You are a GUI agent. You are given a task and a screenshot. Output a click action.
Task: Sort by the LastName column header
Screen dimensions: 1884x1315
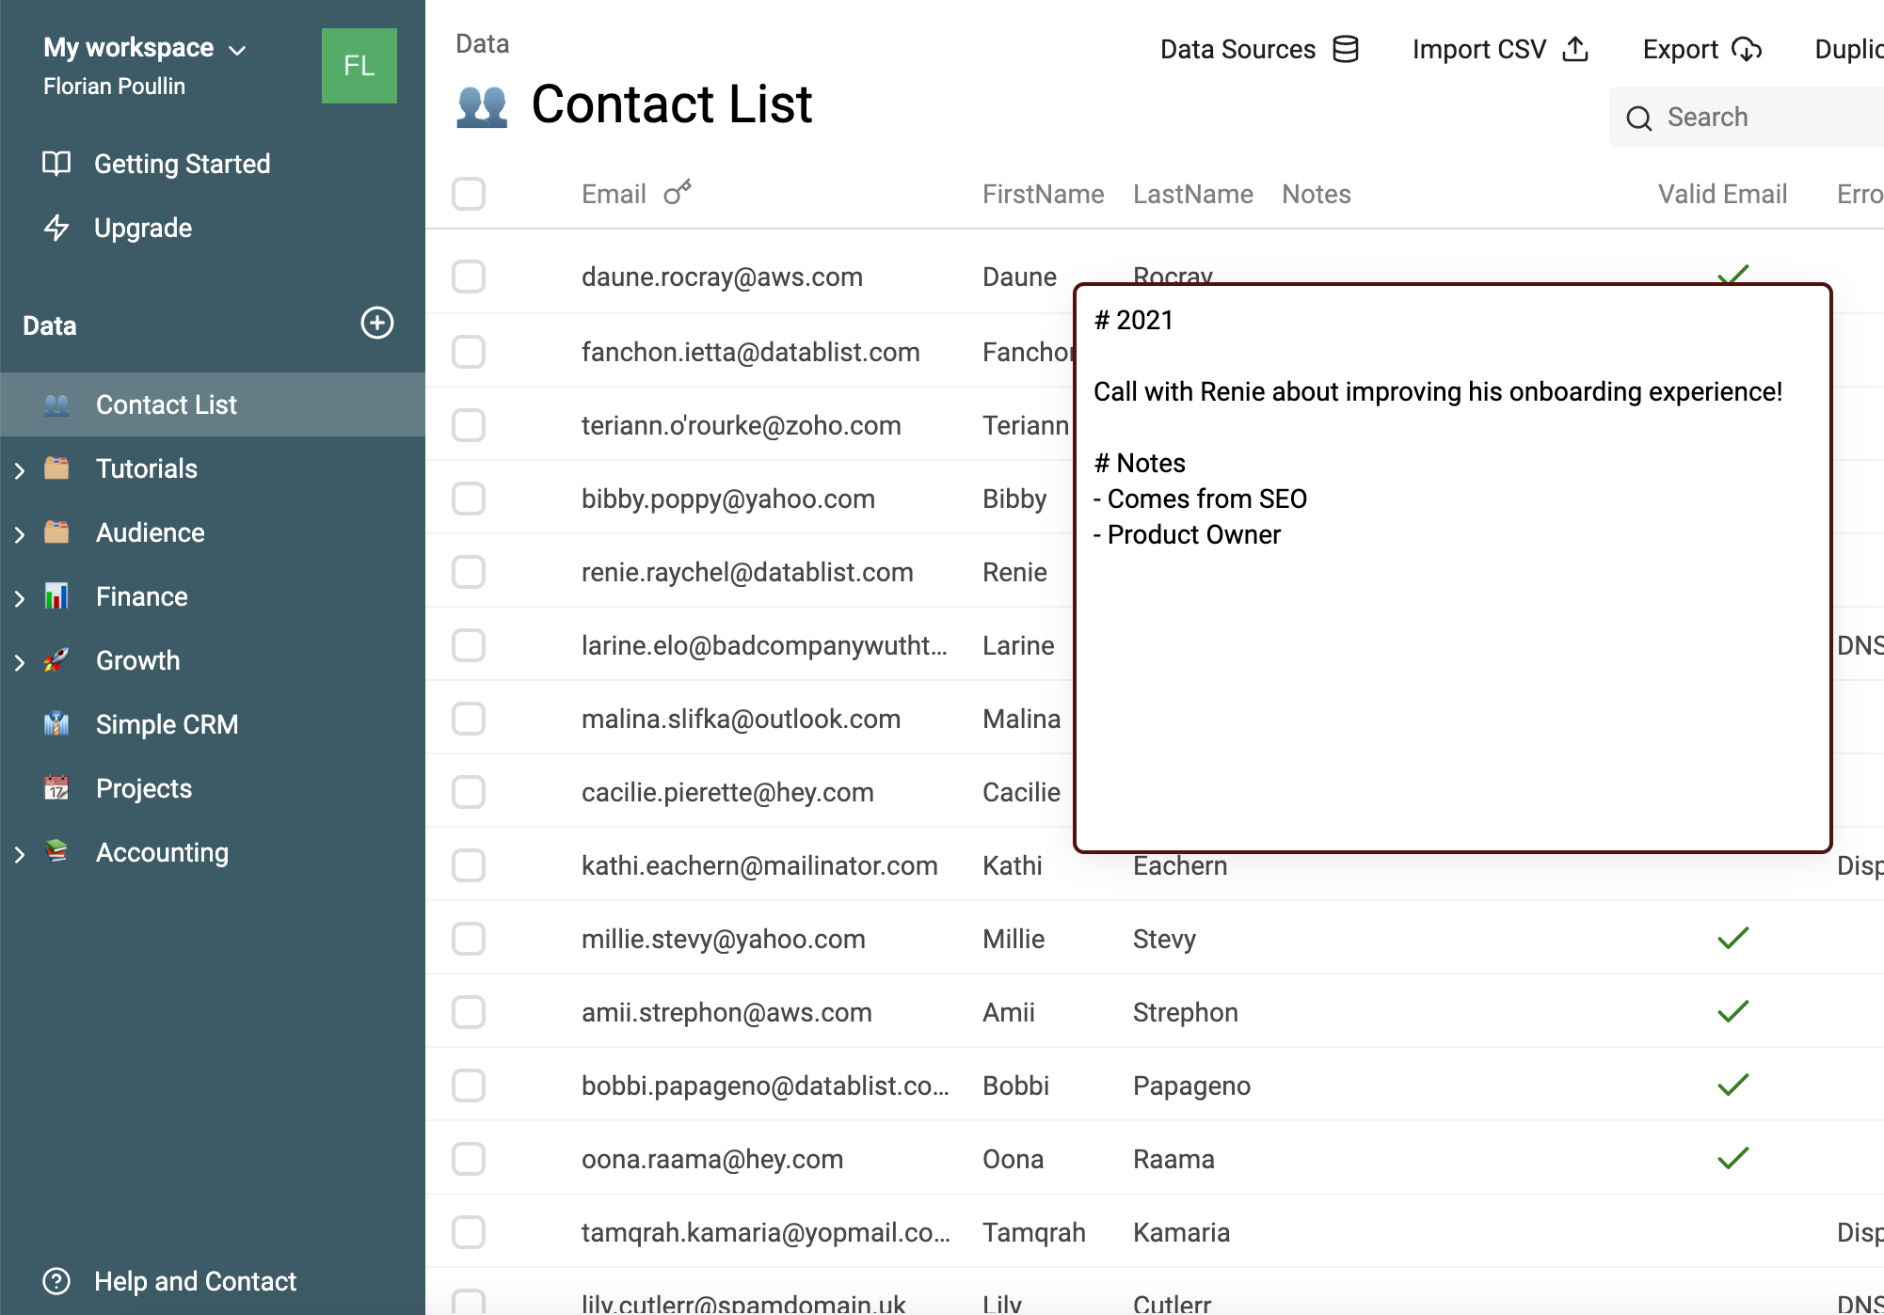tap(1192, 194)
